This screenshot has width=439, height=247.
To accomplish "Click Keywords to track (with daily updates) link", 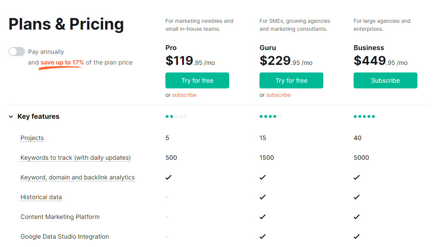I will pyautogui.click(x=76, y=157).
